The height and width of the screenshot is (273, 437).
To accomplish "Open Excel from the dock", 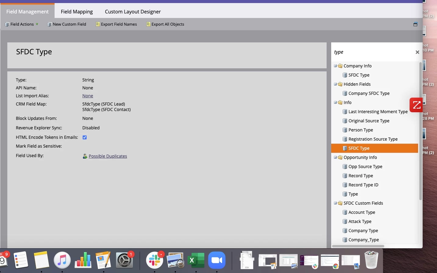I will [196, 260].
